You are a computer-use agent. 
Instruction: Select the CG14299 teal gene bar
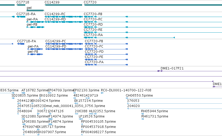[63, 5]
